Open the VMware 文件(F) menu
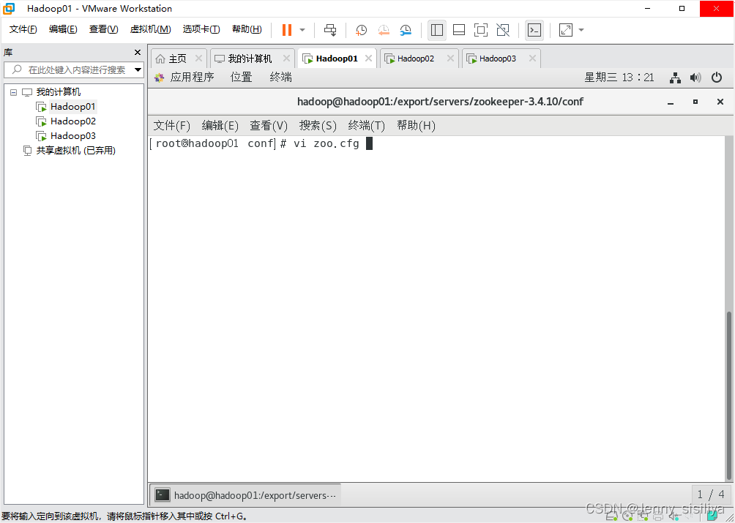 coord(23,29)
